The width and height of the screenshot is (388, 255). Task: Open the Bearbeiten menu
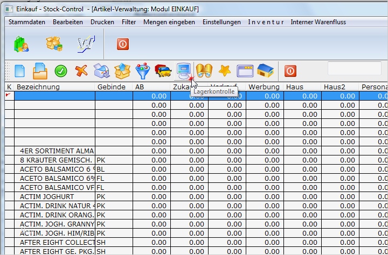click(68, 22)
